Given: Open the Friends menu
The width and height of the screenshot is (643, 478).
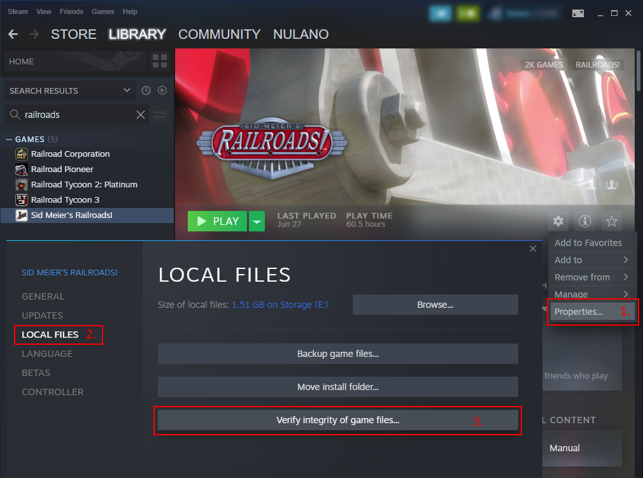Looking at the screenshot, I should click(71, 11).
